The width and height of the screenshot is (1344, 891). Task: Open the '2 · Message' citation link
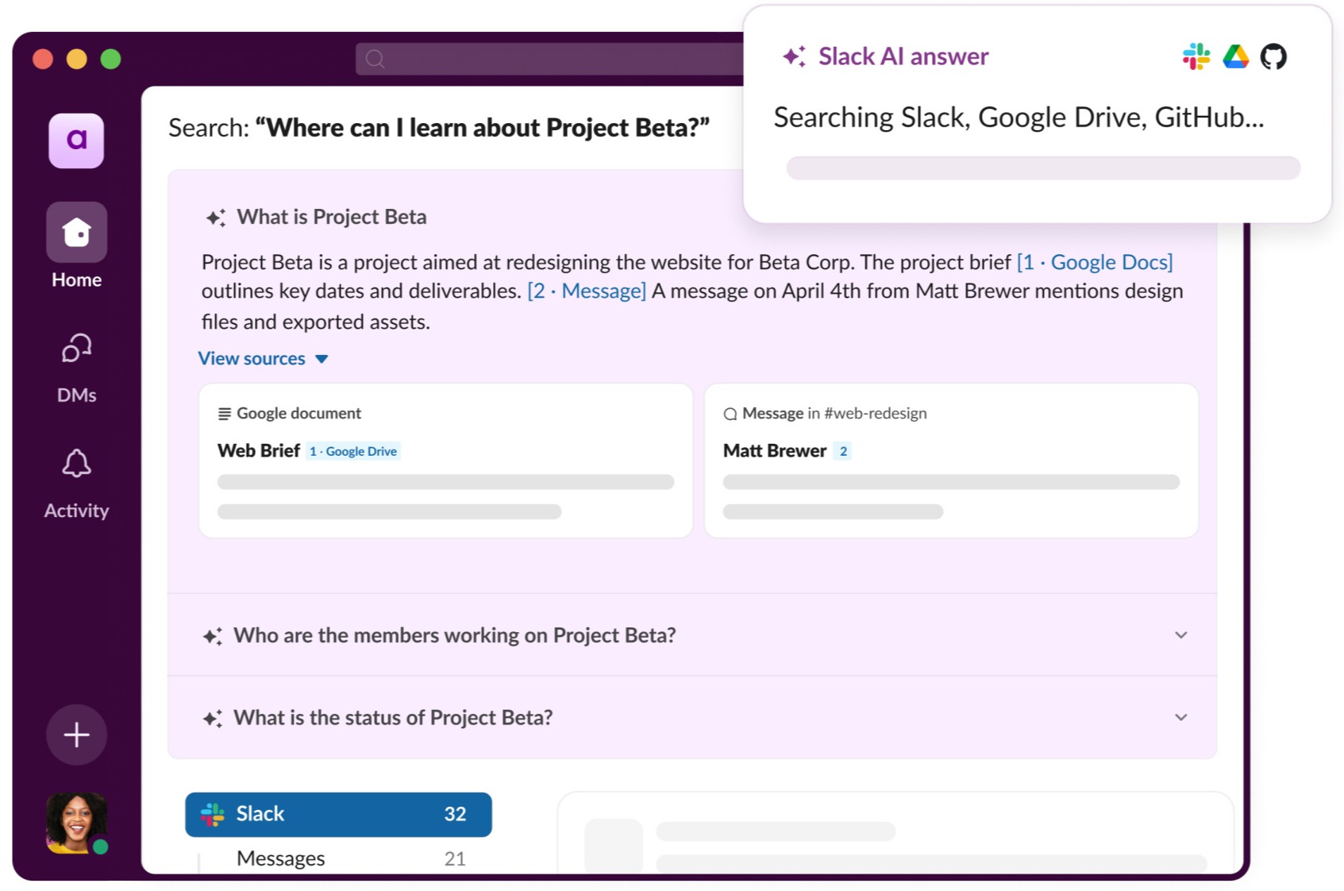point(587,291)
